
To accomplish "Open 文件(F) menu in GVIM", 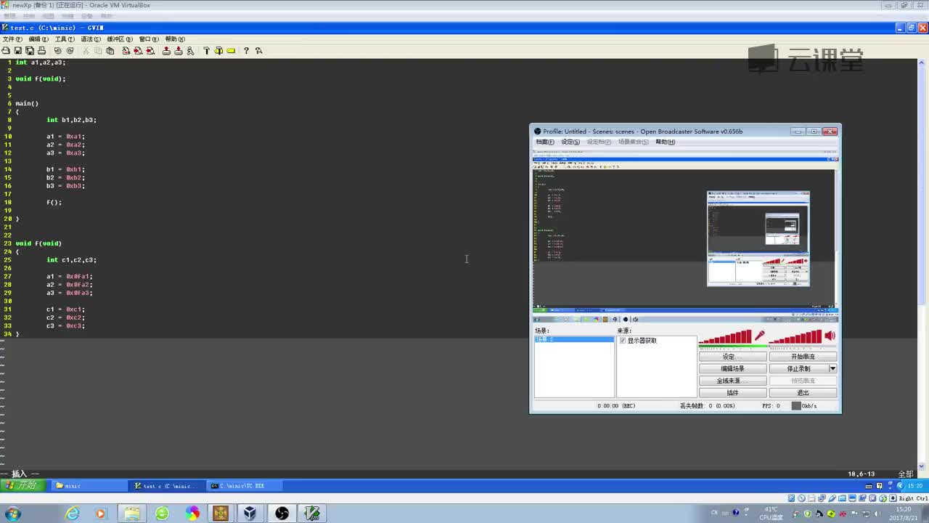I will (12, 39).
